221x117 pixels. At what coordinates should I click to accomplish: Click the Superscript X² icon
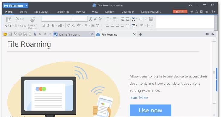[68, 25]
